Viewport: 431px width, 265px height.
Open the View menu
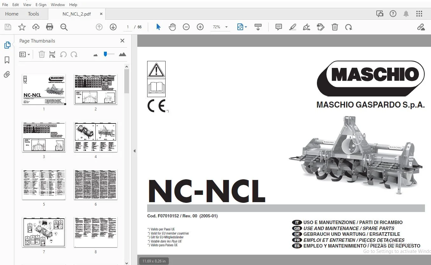pyautogui.click(x=27, y=5)
